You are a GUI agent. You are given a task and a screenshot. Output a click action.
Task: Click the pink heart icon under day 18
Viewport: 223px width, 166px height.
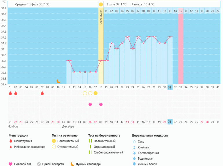click(101, 105)
